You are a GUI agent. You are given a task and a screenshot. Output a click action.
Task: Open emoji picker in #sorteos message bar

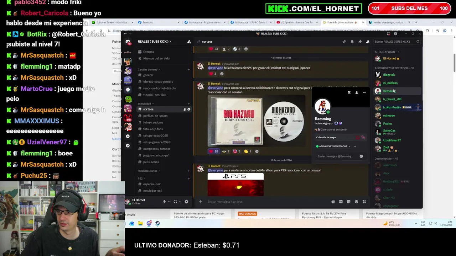click(x=356, y=202)
